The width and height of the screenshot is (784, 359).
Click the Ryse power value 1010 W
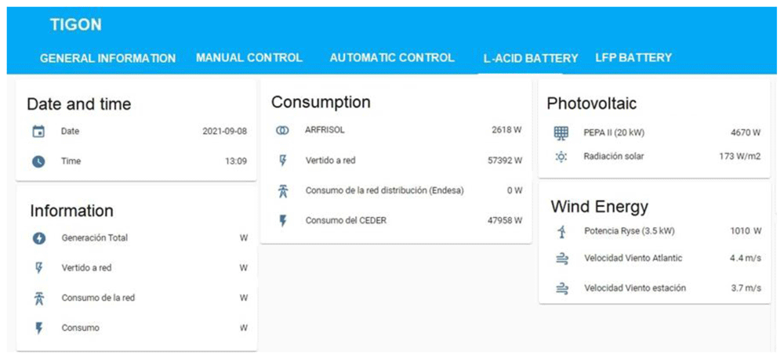746,231
